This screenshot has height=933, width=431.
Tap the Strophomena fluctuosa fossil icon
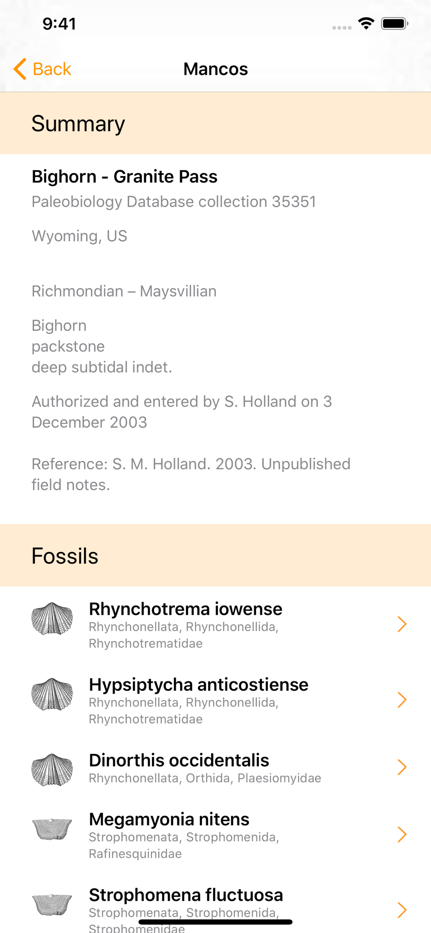point(52,905)
